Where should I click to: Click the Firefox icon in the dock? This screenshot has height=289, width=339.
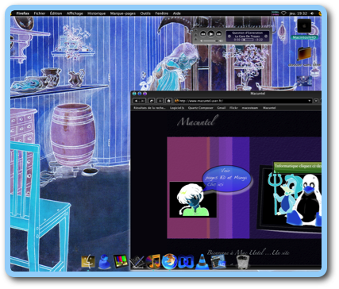tap(169, 261)
